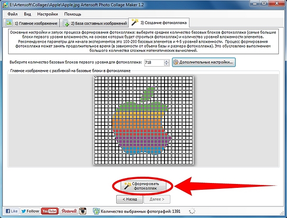The width and height of the screenshot is (287, 218).
Task: Click the gear icon on Дополнительные настройки
Action: pos(176,62)
